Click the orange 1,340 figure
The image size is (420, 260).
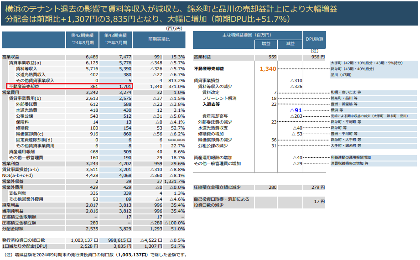point(268,69)
